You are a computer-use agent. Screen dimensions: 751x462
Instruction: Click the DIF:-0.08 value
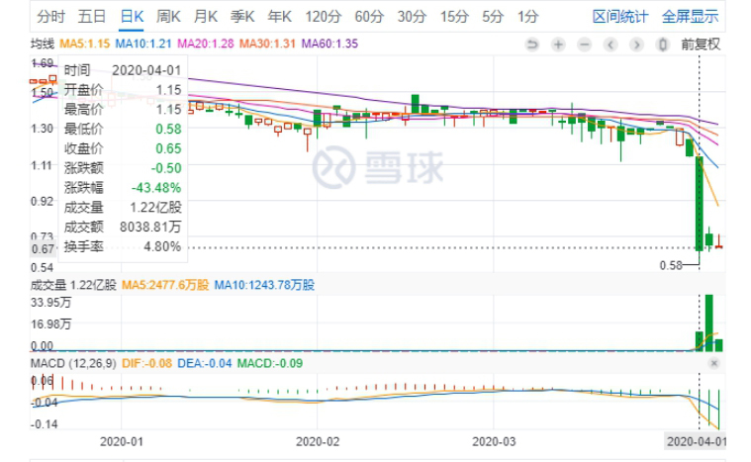(x=146, y=363)
